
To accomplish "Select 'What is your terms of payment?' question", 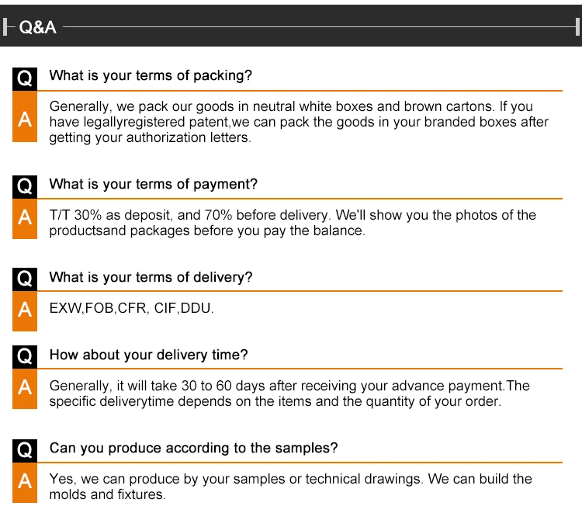I will pyautogui.click(x=153, y=185).
